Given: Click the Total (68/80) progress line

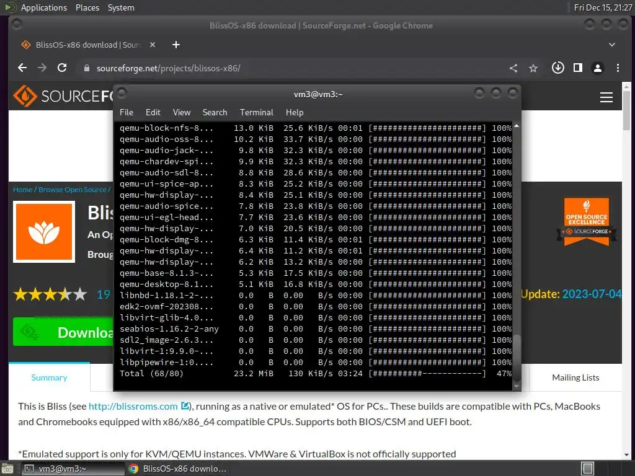Looking at the screenshot, I should [x=316, y=374].
